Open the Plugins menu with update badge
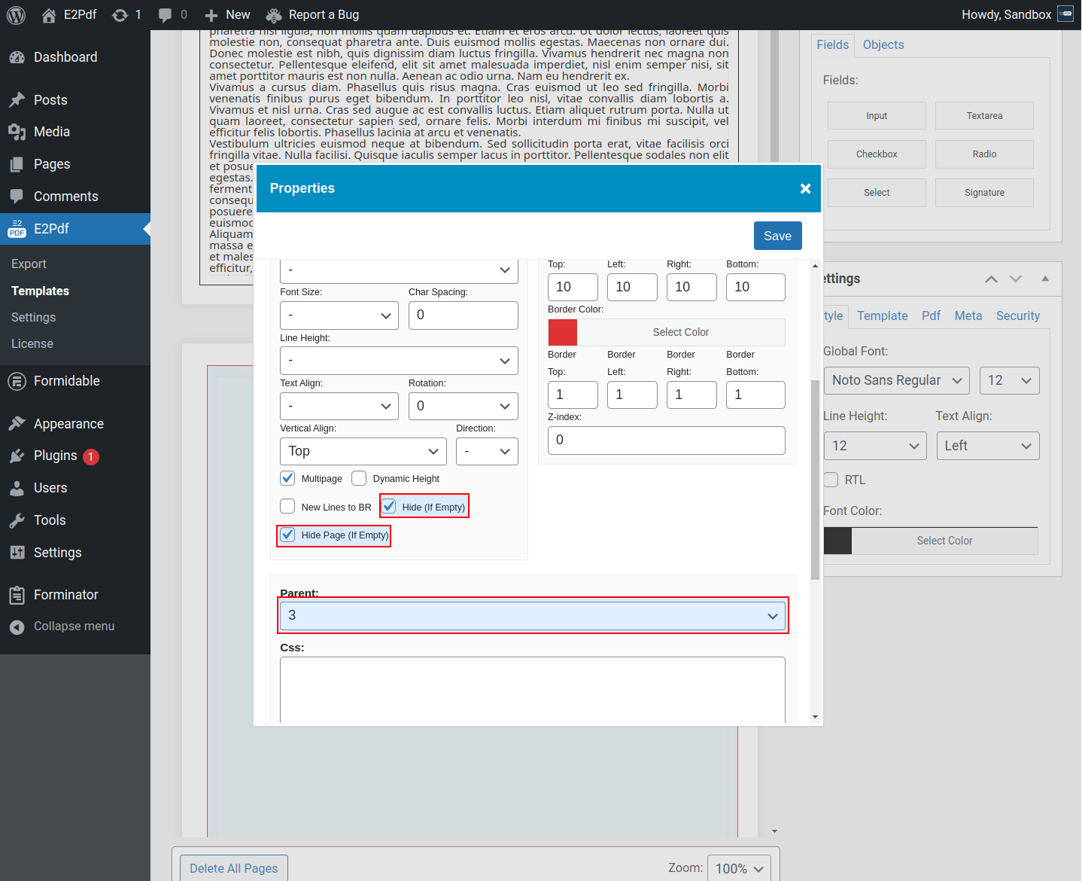1082x881 pixels. [55, 456]
